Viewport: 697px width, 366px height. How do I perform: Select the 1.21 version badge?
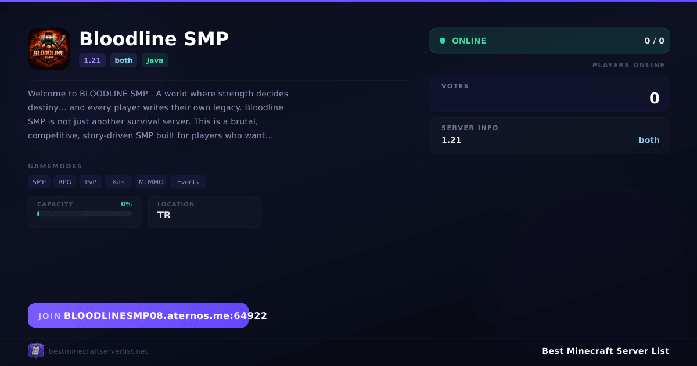tap(92, 60)
